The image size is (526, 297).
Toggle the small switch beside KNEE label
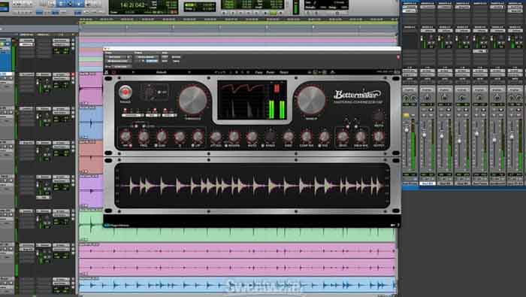click(263, 146)
